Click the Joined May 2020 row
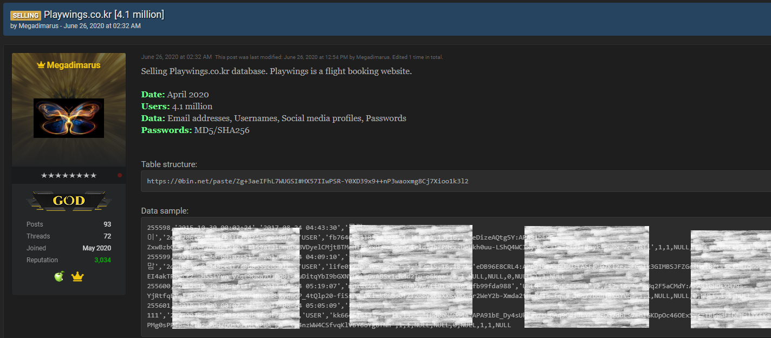Viewport: 771px width, 338px height. pyautogui.click(x=69, y=248)
